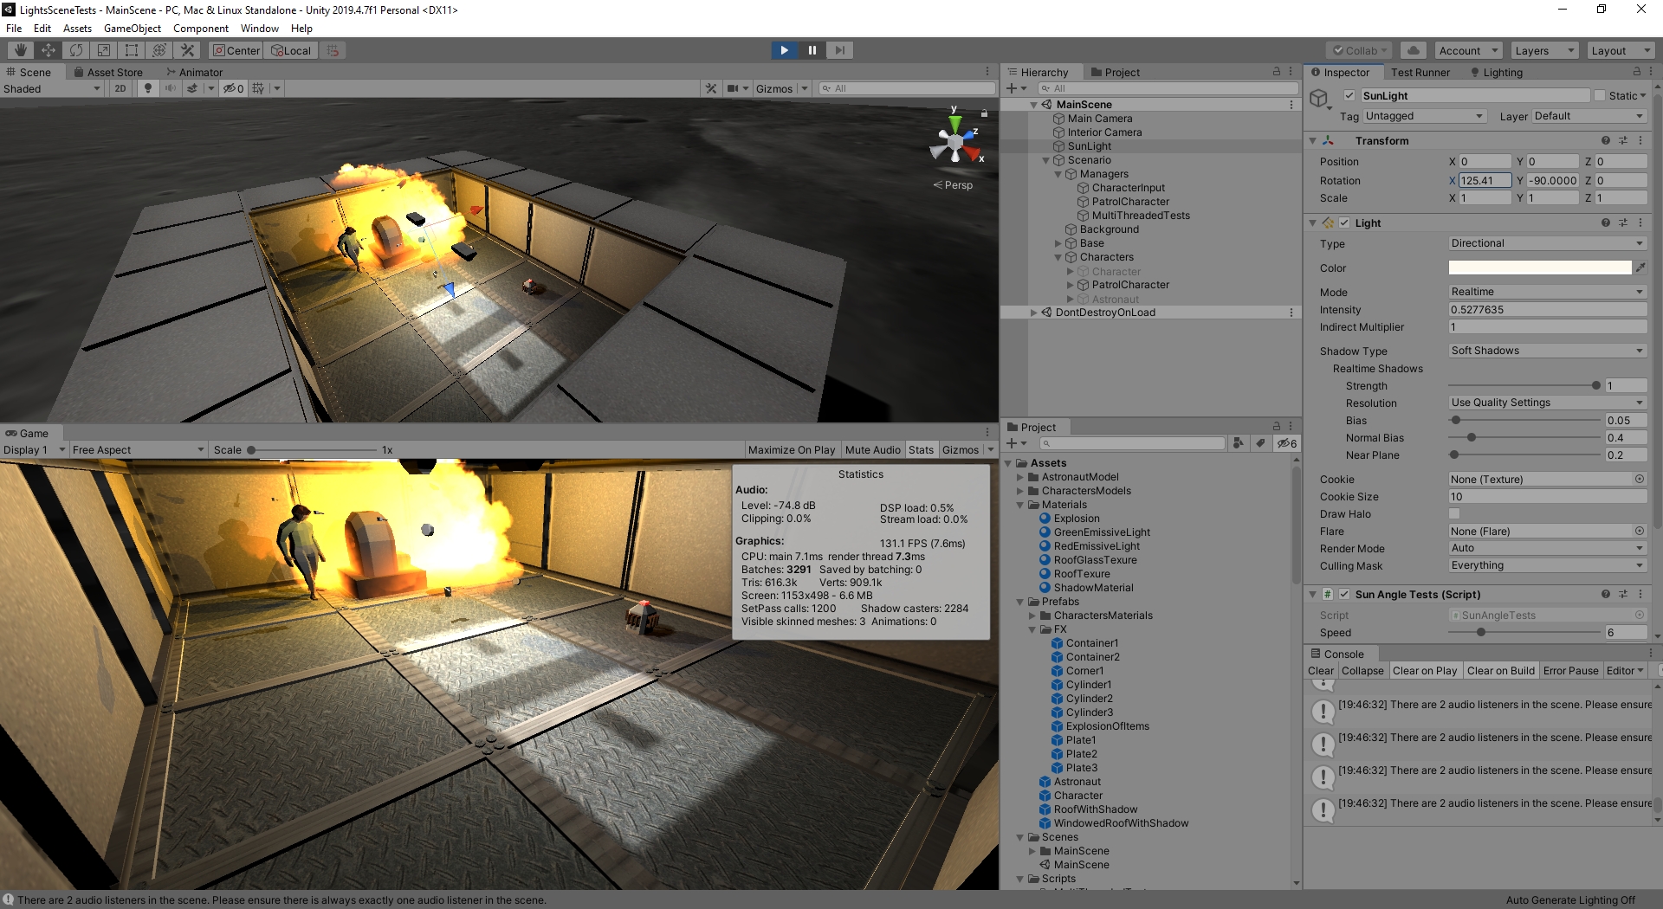Screen dimensions: 1663x909
Task: Open Cookie texture object picker
Action: coord(1640,479)
